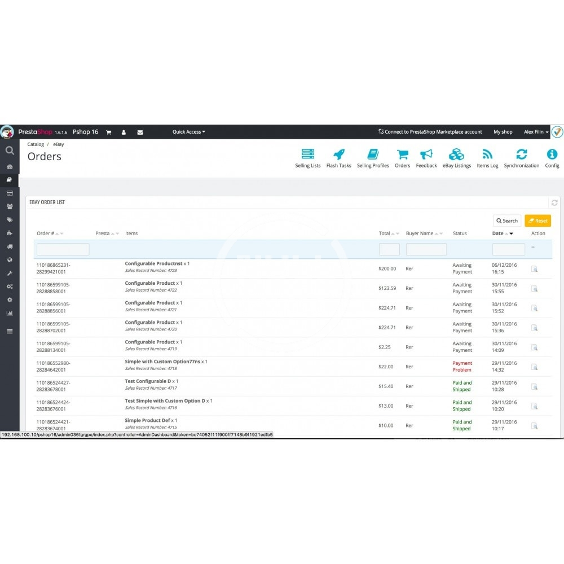View details of order record 4723
The width and height of the screenshot is (564, 564).
(x=534, y=269)
